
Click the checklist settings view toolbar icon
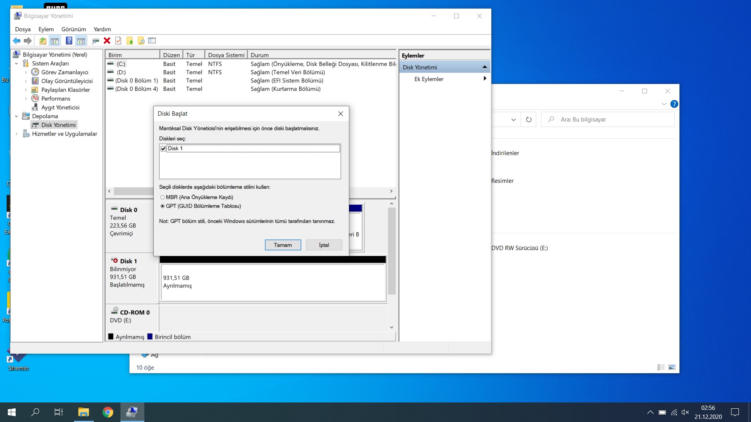pyautogui.click(x=152, y=41)
